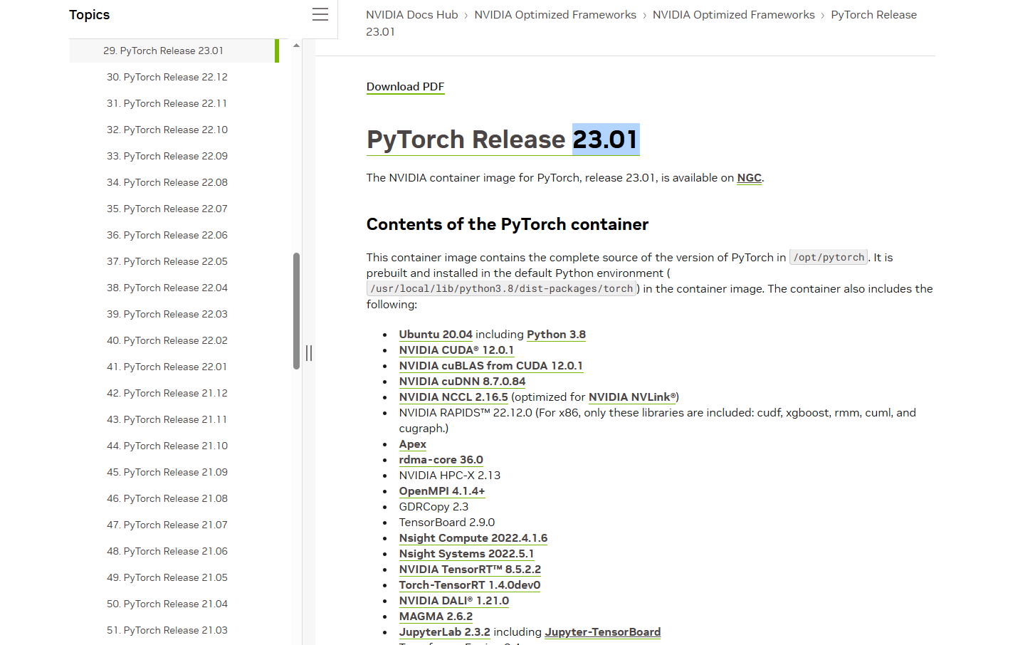This screenshot has width=1035, height=645.
Task: Click the sidebar scrollbar thumb
Action: [x=296, y=311]
